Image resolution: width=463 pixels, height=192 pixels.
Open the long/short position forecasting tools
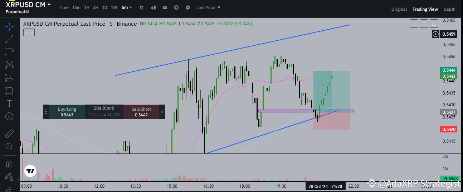coord(10,78)
